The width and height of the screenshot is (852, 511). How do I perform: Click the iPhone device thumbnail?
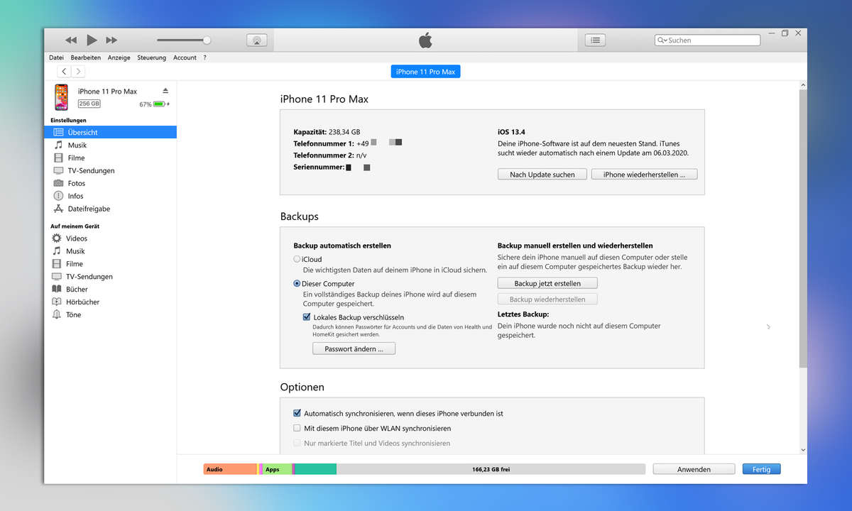point(62,97)
